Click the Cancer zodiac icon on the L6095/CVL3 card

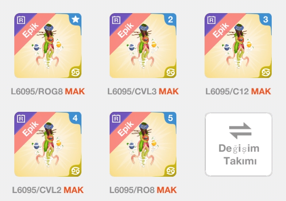(171, 72)
